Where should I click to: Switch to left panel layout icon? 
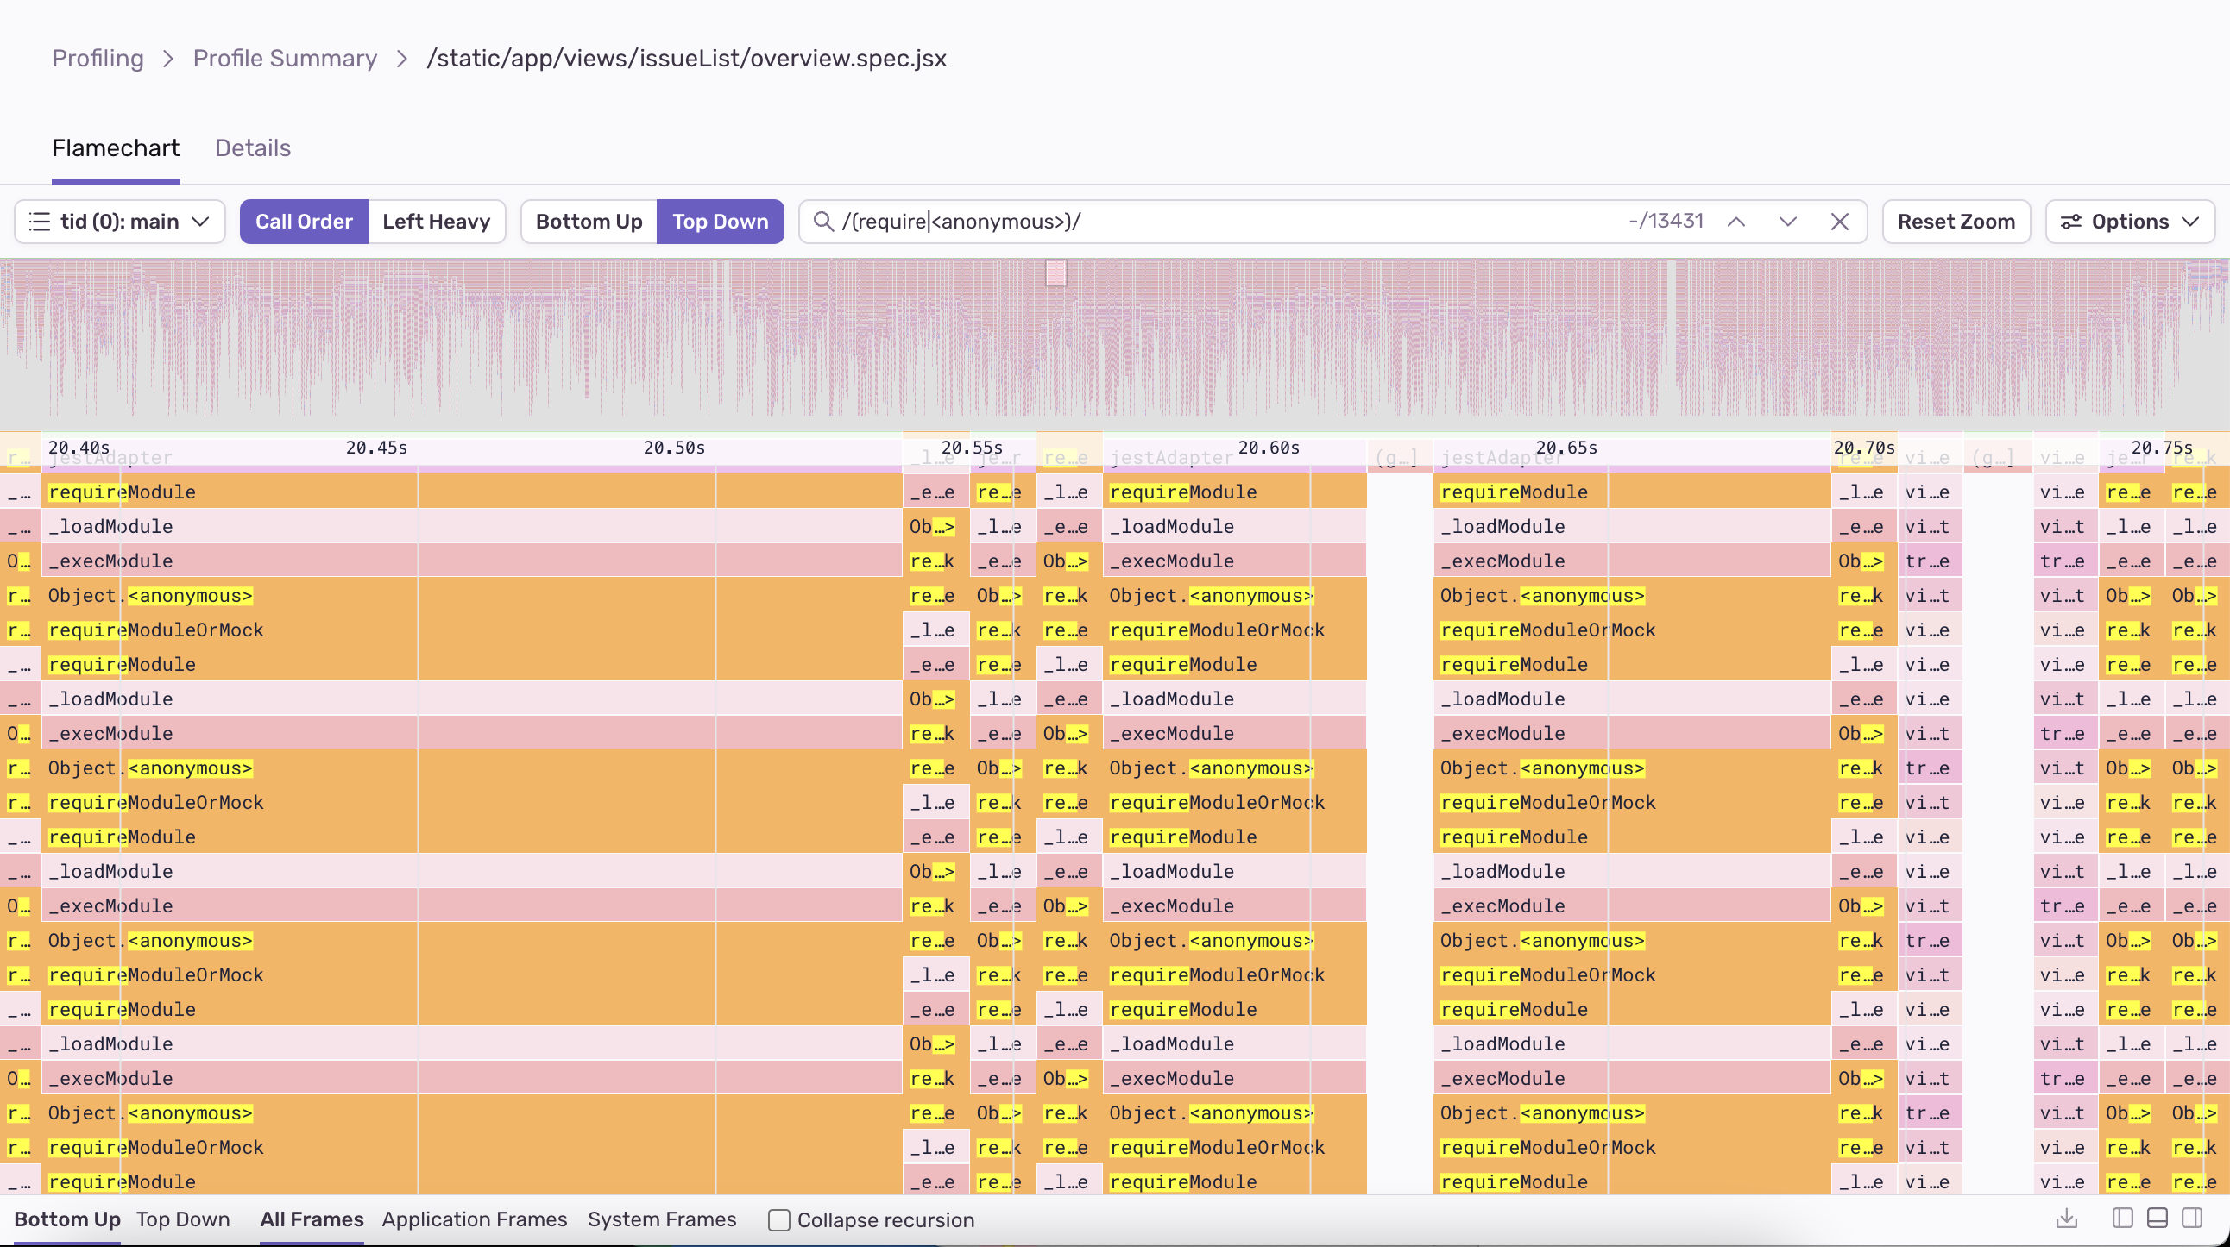click(2122, 1219)
